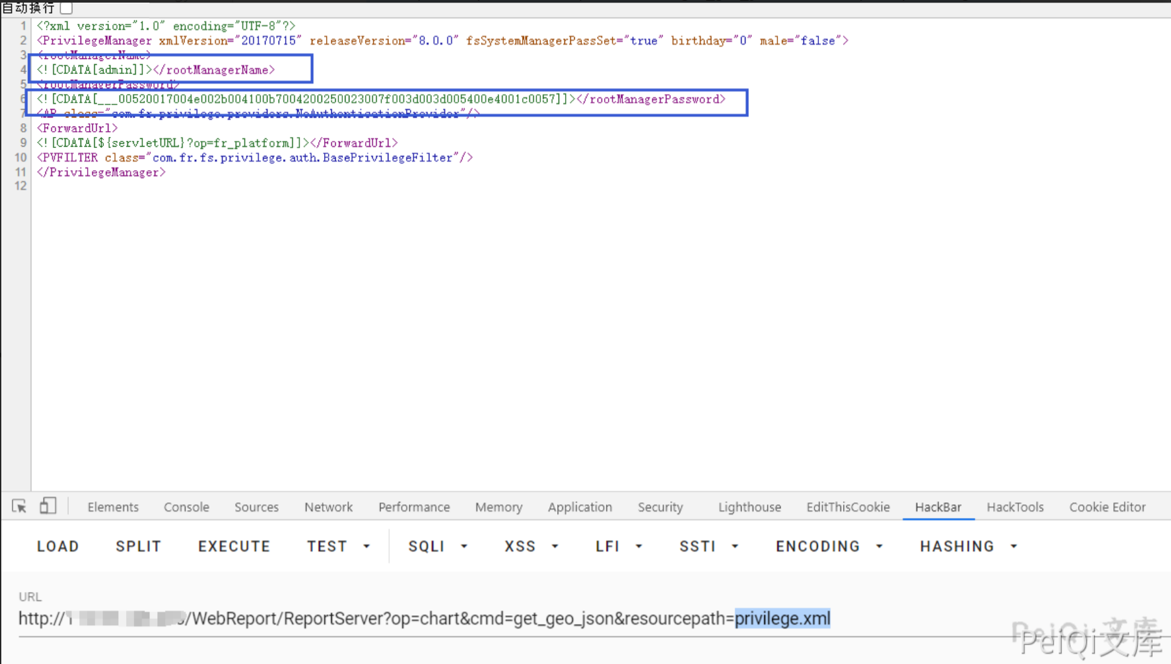The height and width of the screenshot is (664, 1171).
Task: Toggle the device toolbar icon
Action: (47, 506)
